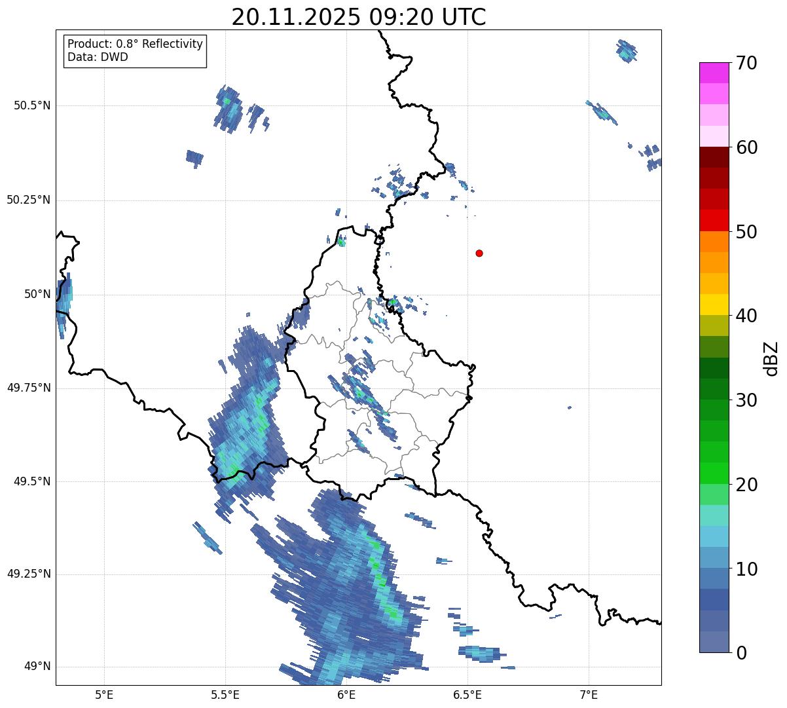This screenshot has width=787, height=708.
Task: Select the bright red 50 dBZ colorbar swatch
Action: 714,220
